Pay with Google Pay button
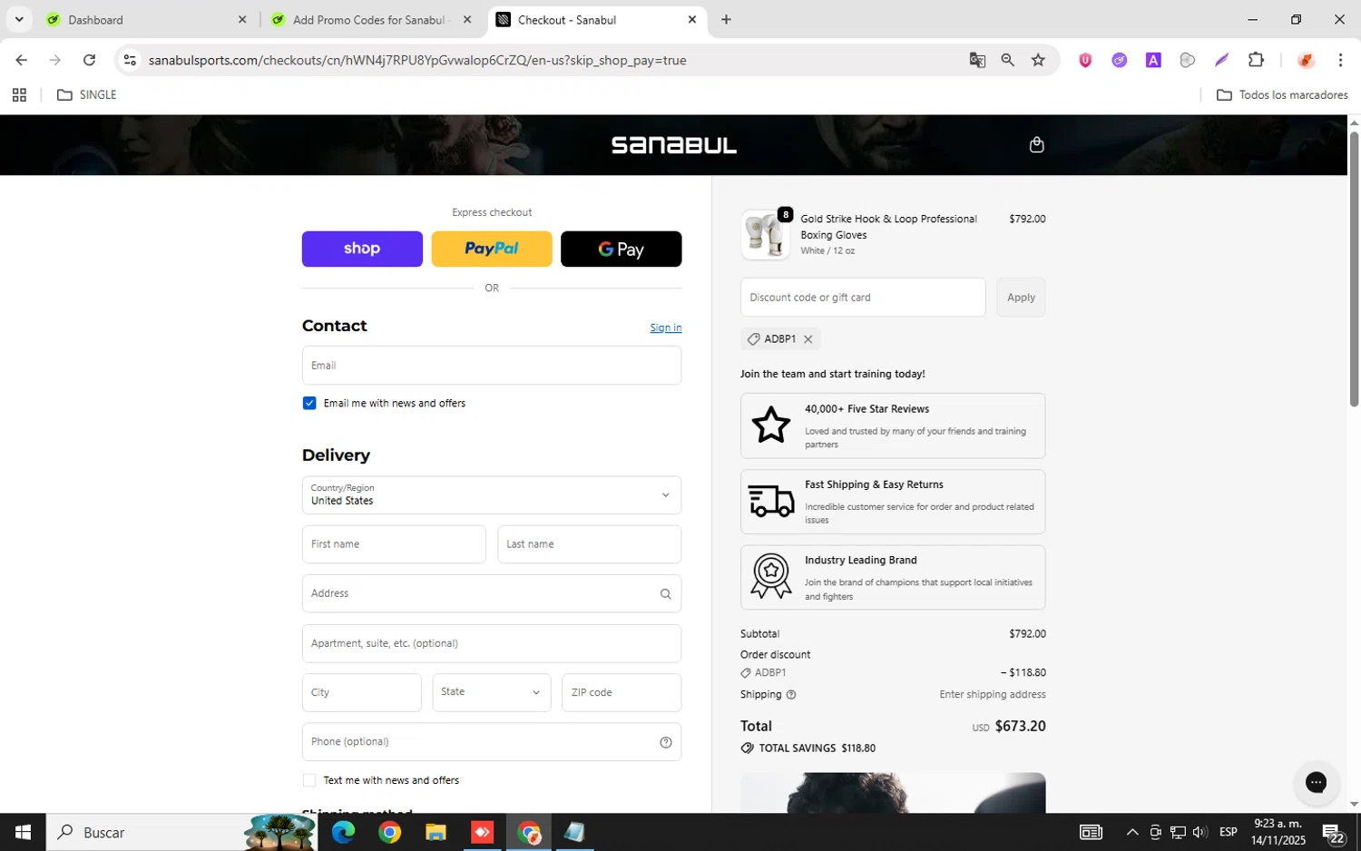Image resolution: width=1361 pixels, height=851 pixels. (622, 249)
